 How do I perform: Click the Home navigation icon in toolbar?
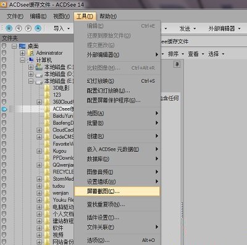tap(9, 28)
